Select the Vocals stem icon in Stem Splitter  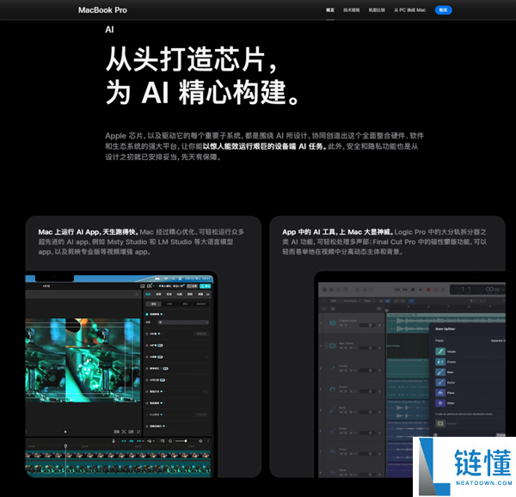coord(440,352)
